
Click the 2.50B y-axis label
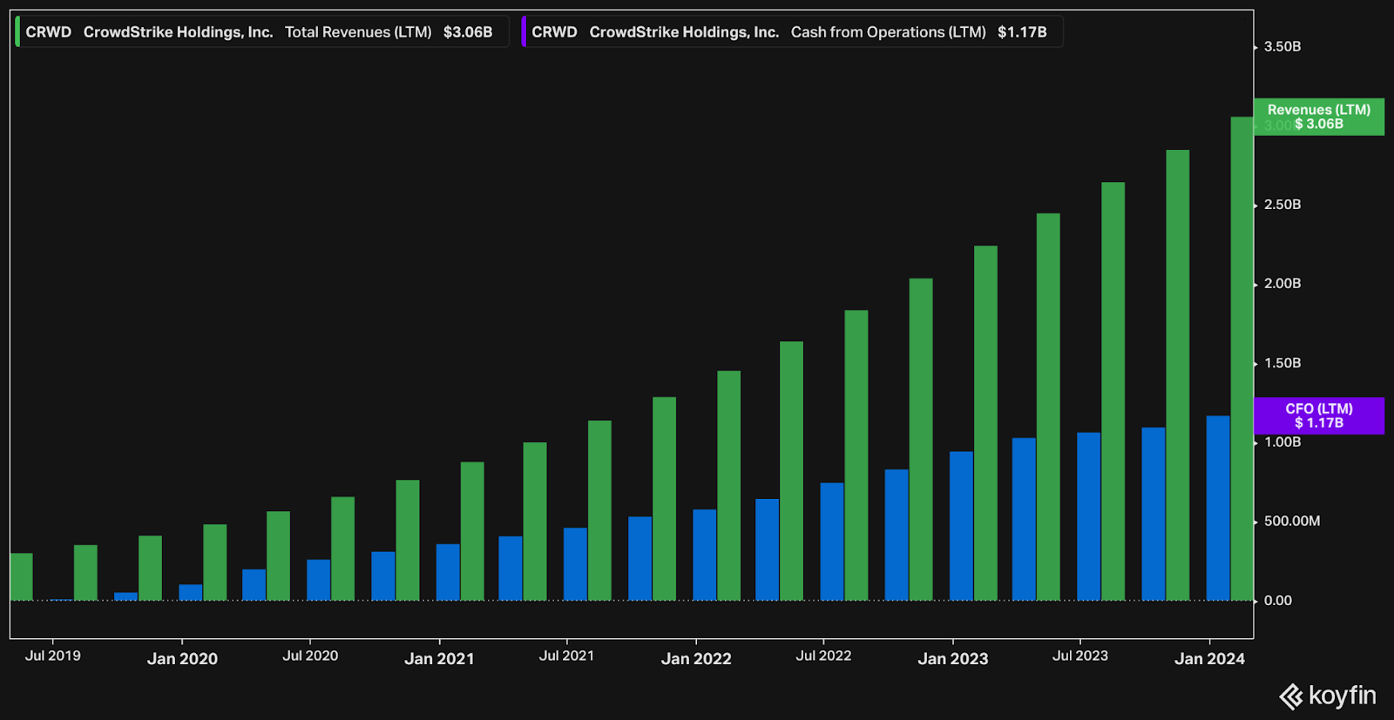click(1282, 205)
